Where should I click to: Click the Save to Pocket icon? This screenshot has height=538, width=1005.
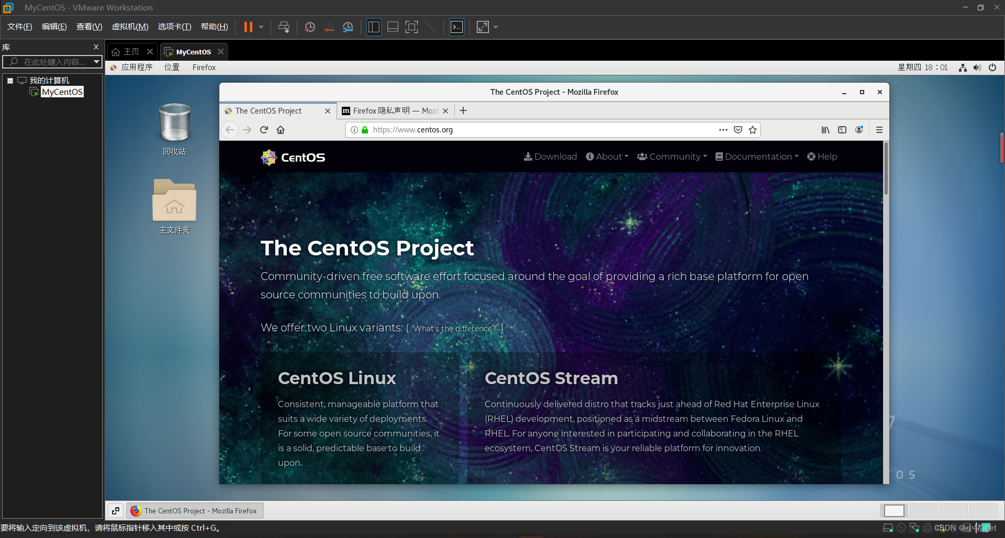[738, 130]
